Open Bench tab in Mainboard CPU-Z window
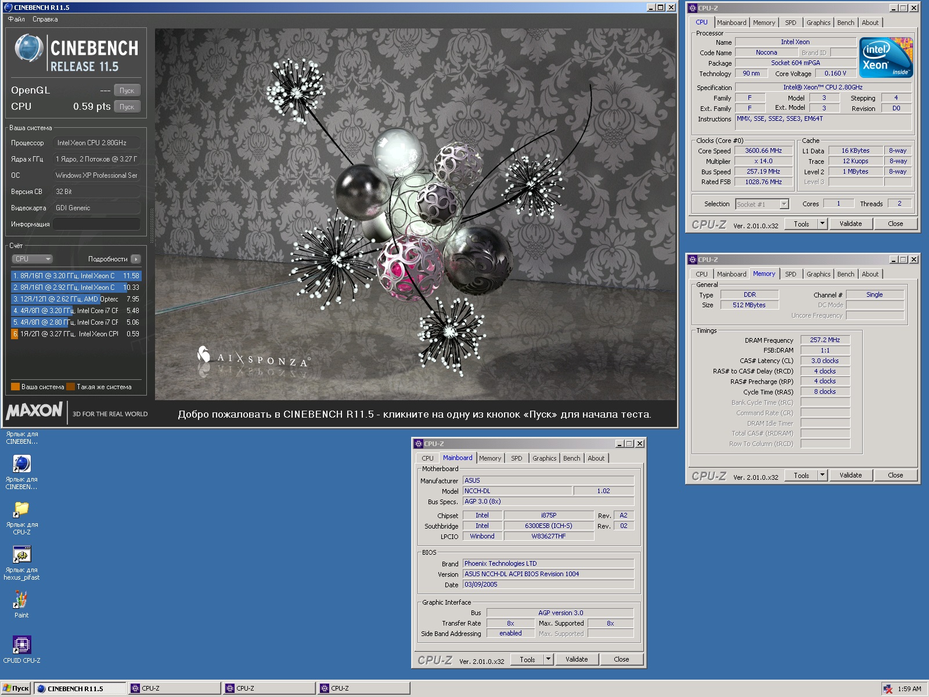Viewport: 929px width, 697px height. click(571, 458)
